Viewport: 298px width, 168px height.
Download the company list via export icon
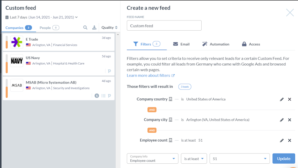[94, 28]
